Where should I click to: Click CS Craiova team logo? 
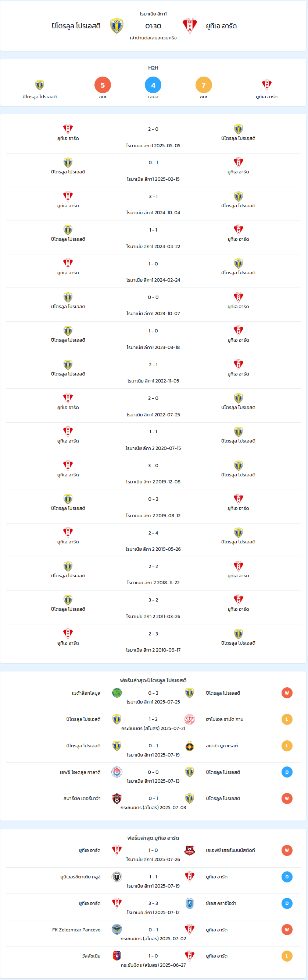click(x=190, y=903)
